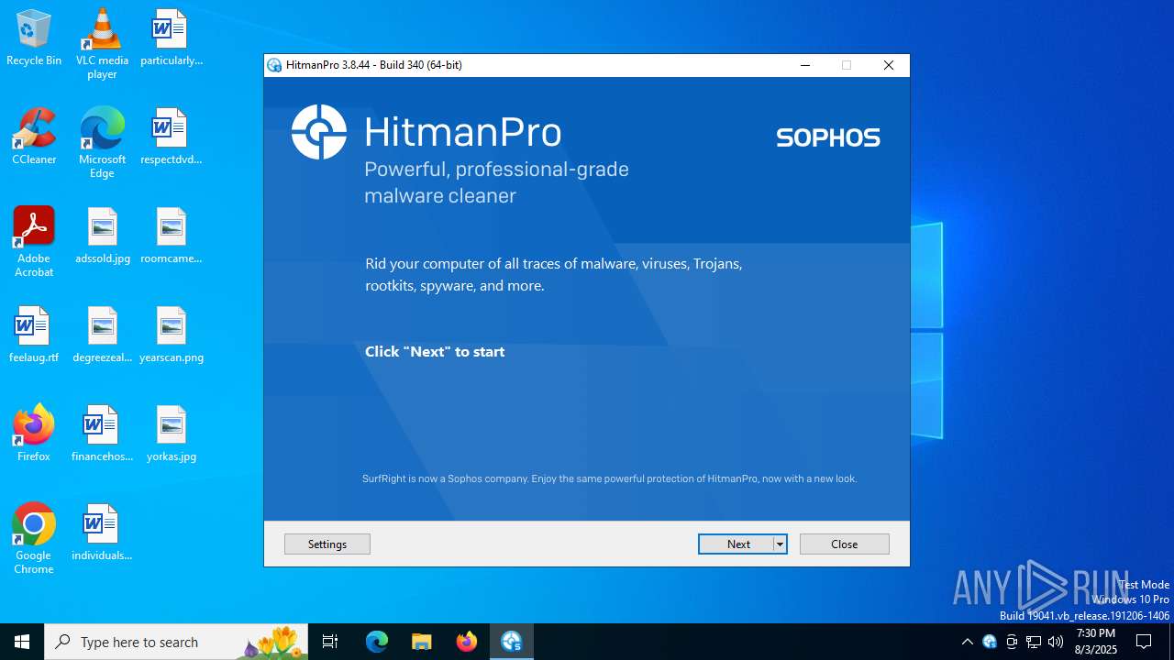This screenshot has height=660, width=1174.
Task: Open Windows Start menu
Action: 22,642
